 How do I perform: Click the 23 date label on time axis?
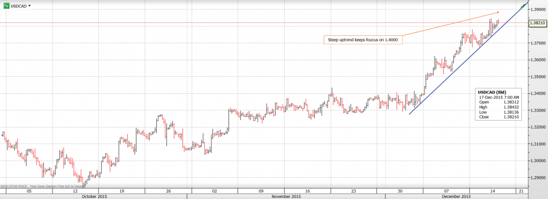click(x=354, y=191)
